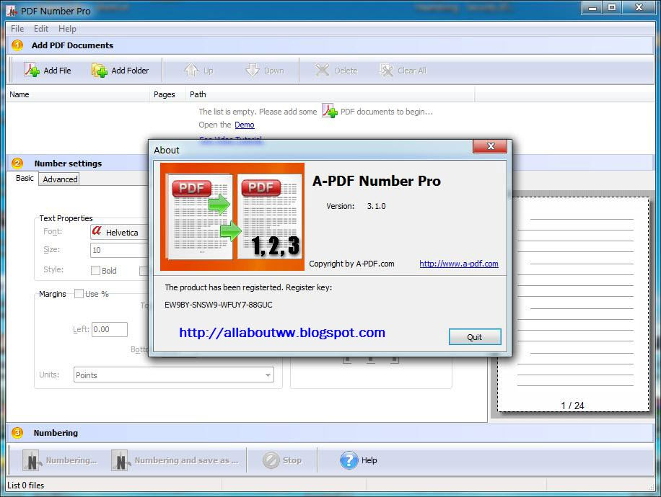
Task: Click the Name column header
Action: pyautogui.click(x=78, y=94)
